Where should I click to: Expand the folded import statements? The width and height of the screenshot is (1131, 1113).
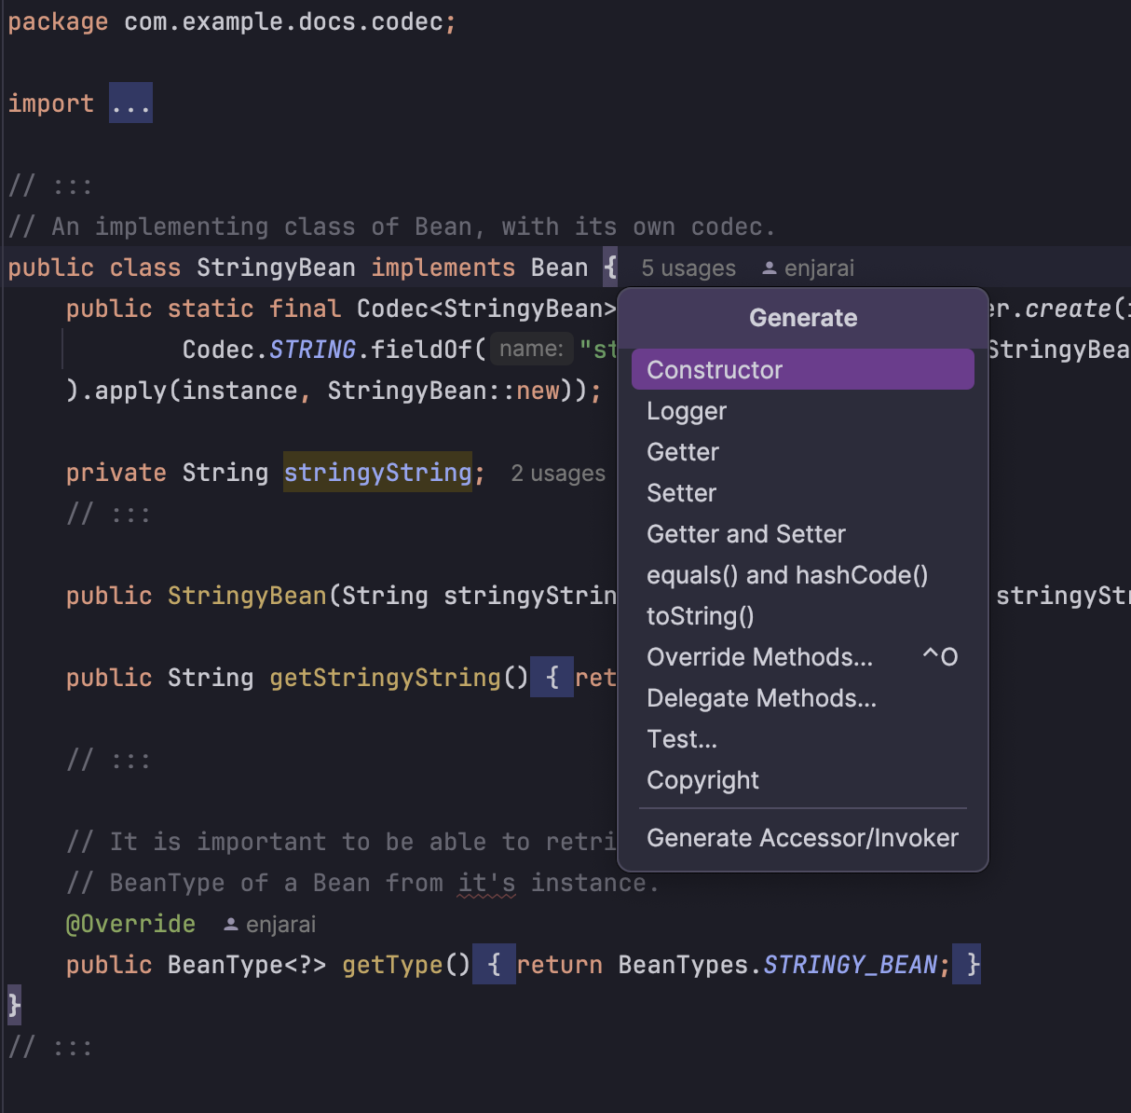pyautogui.click(x=130, y=103)
